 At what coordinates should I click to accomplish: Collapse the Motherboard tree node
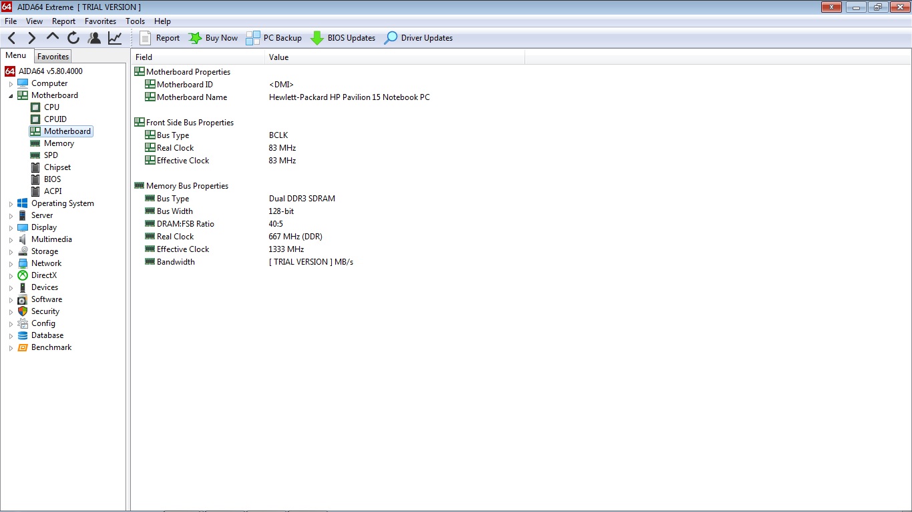(x=11, y=96)
